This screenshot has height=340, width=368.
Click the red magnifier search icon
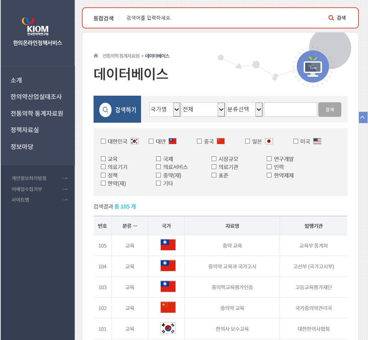point(331,18)
